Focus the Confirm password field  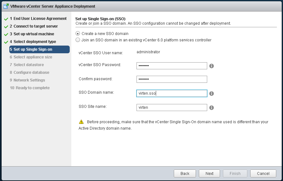(x=172, y=79)
